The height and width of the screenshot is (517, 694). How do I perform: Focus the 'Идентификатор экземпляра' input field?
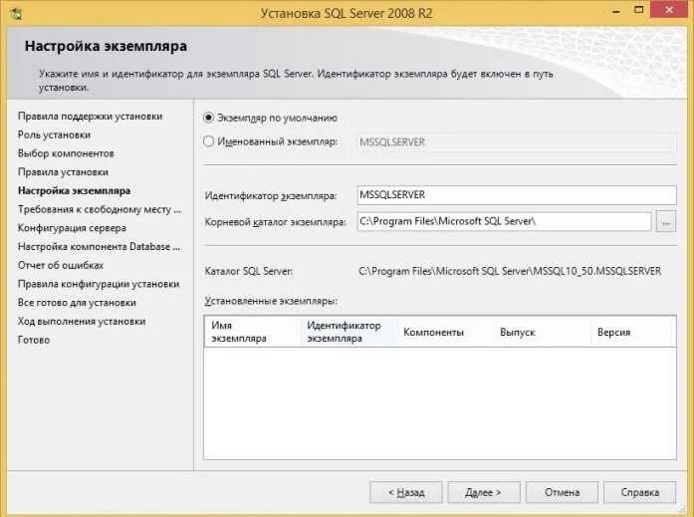[517, 195]
